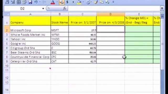
Task: Select the % Change header cell in column E
Action: point(139,21)
